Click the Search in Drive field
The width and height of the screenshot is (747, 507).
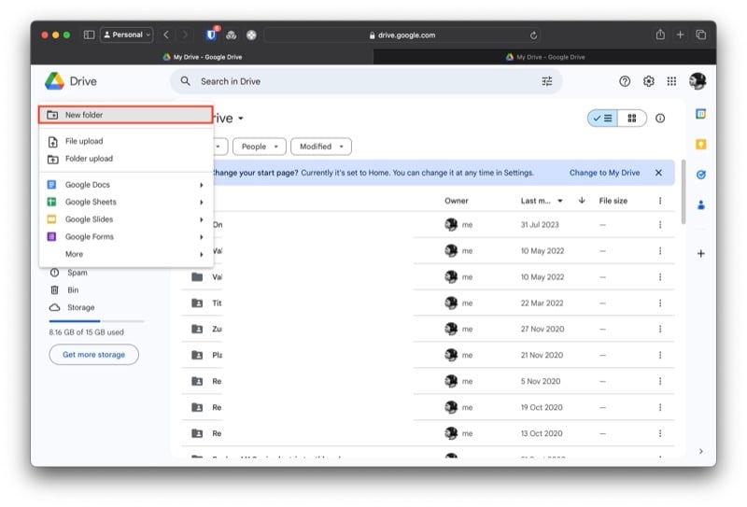point(366,81)
